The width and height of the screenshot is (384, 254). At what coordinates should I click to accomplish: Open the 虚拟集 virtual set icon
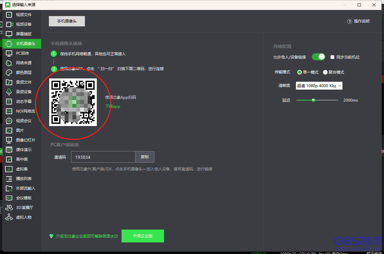point(9,169)
